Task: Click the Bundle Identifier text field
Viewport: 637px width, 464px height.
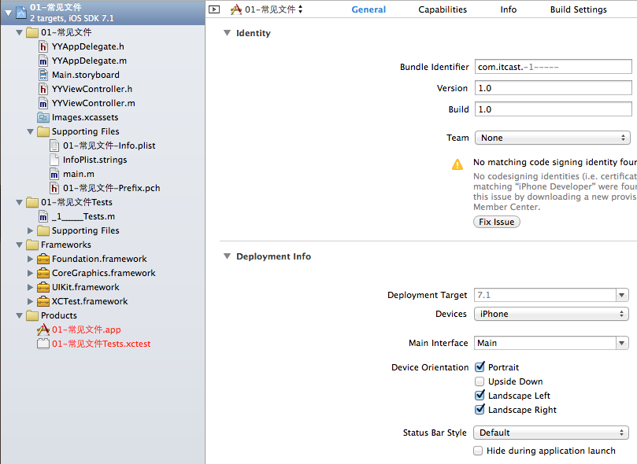Action: 554,67
